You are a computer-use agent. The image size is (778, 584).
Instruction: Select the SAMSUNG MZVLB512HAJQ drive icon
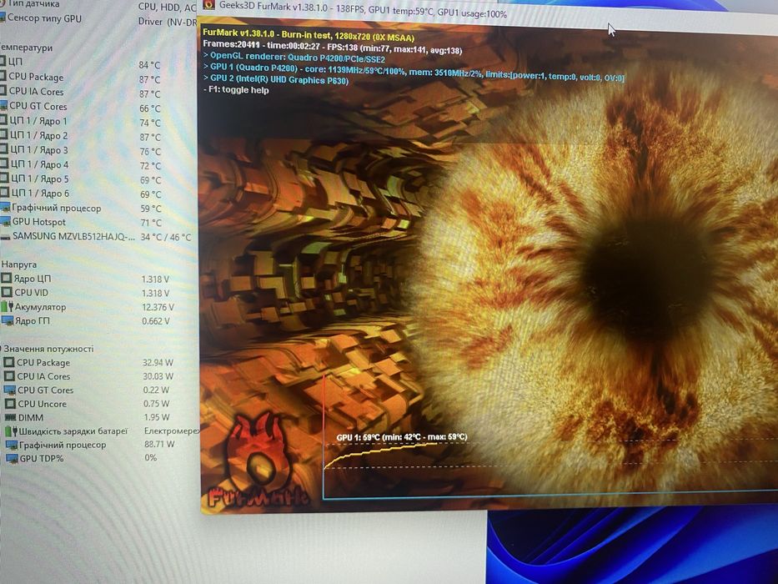[x=5, y=237]
